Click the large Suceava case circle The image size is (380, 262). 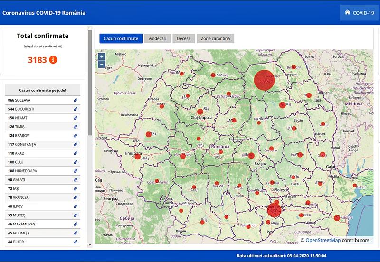click(x=265, y=80)
